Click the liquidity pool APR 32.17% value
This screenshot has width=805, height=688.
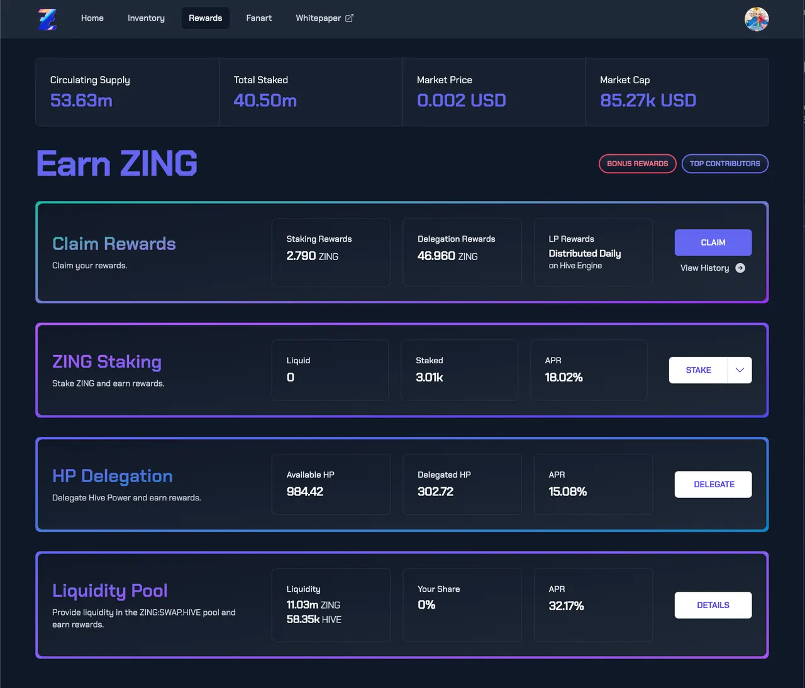(x=566, y=606)
